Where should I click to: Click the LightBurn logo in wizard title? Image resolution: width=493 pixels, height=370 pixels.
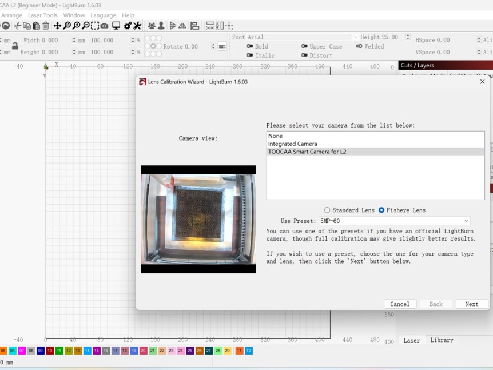point(142,82)
